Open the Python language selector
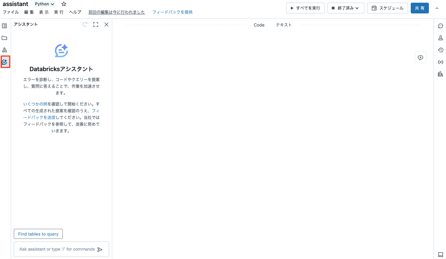 (x=44, y=4)
